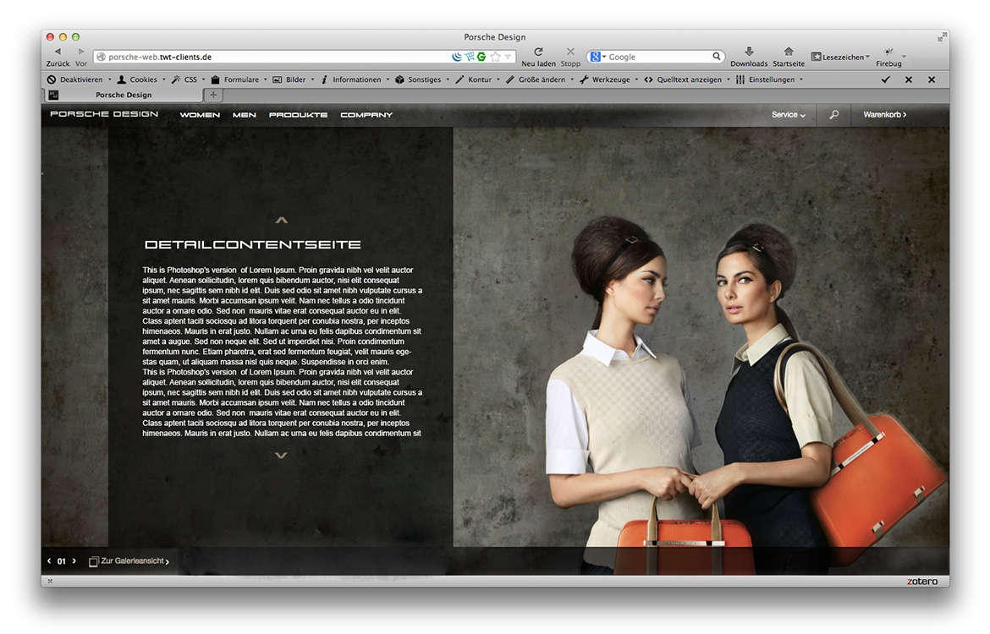Open the Warenkorb shopping cart link
Image resolution: width=990 pixels, height=634 pixels.
(x=884, y=115)
